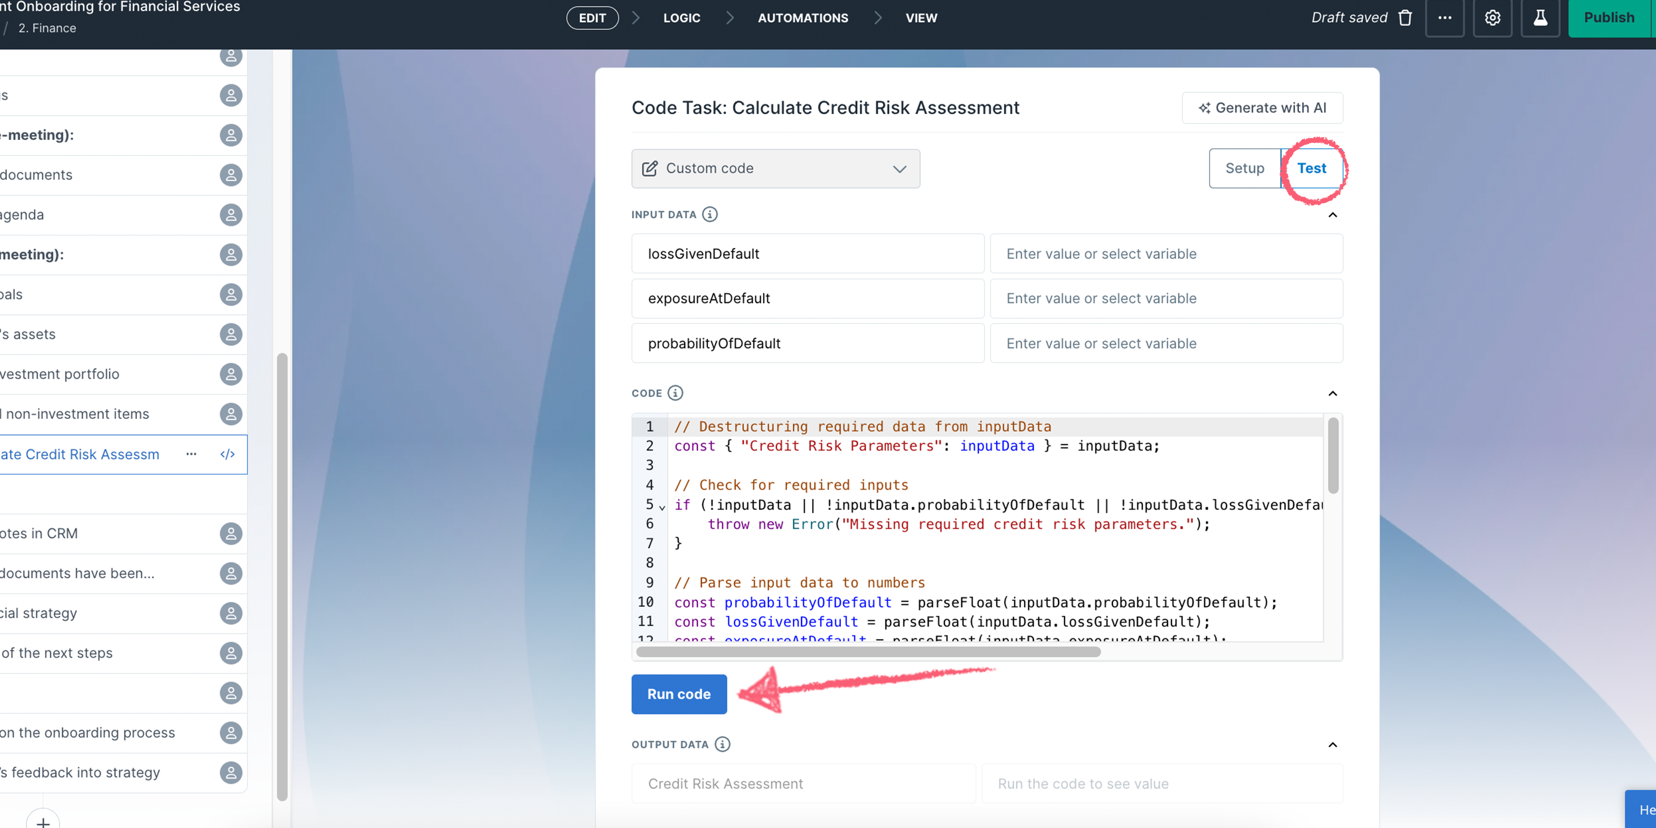
Task: Click the CODE info icon
Action: click(x=675, y=393)
